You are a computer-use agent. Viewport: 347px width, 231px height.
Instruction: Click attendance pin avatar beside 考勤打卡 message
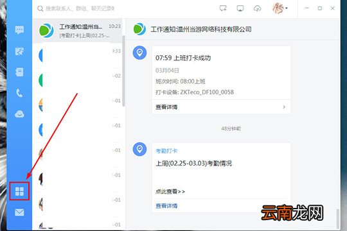coord(139,150)
